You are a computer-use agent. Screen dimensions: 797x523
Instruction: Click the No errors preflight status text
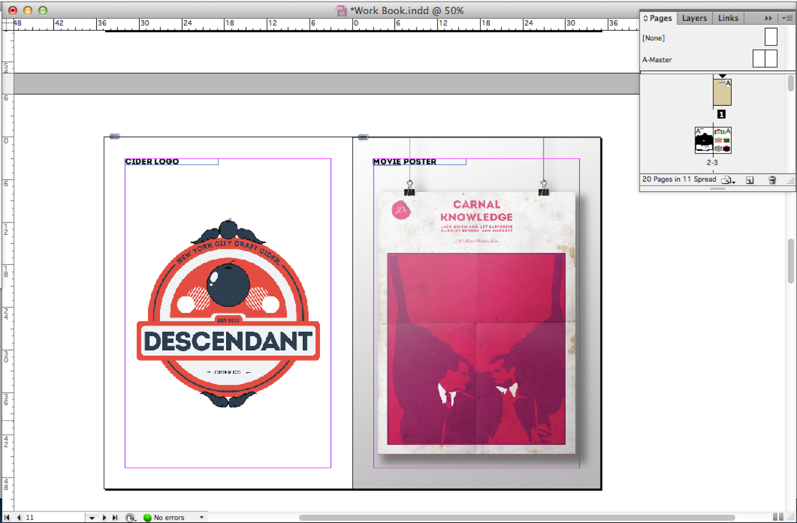point(169,518)
